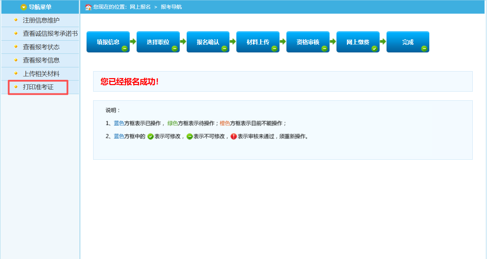Select 查看报考状态 in the sidebar
The width and height of the screenshot is (487, 259).
click(41, 47)
